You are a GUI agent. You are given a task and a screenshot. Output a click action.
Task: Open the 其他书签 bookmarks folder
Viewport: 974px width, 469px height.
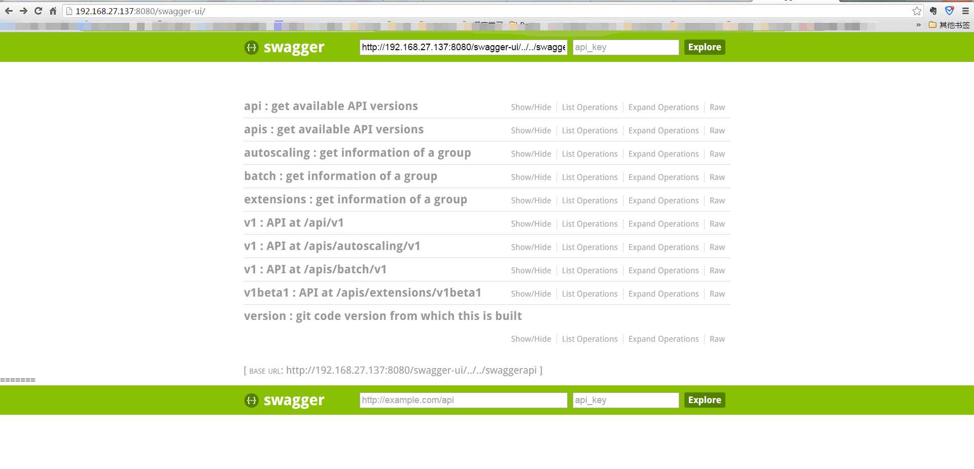coord(949,25)
